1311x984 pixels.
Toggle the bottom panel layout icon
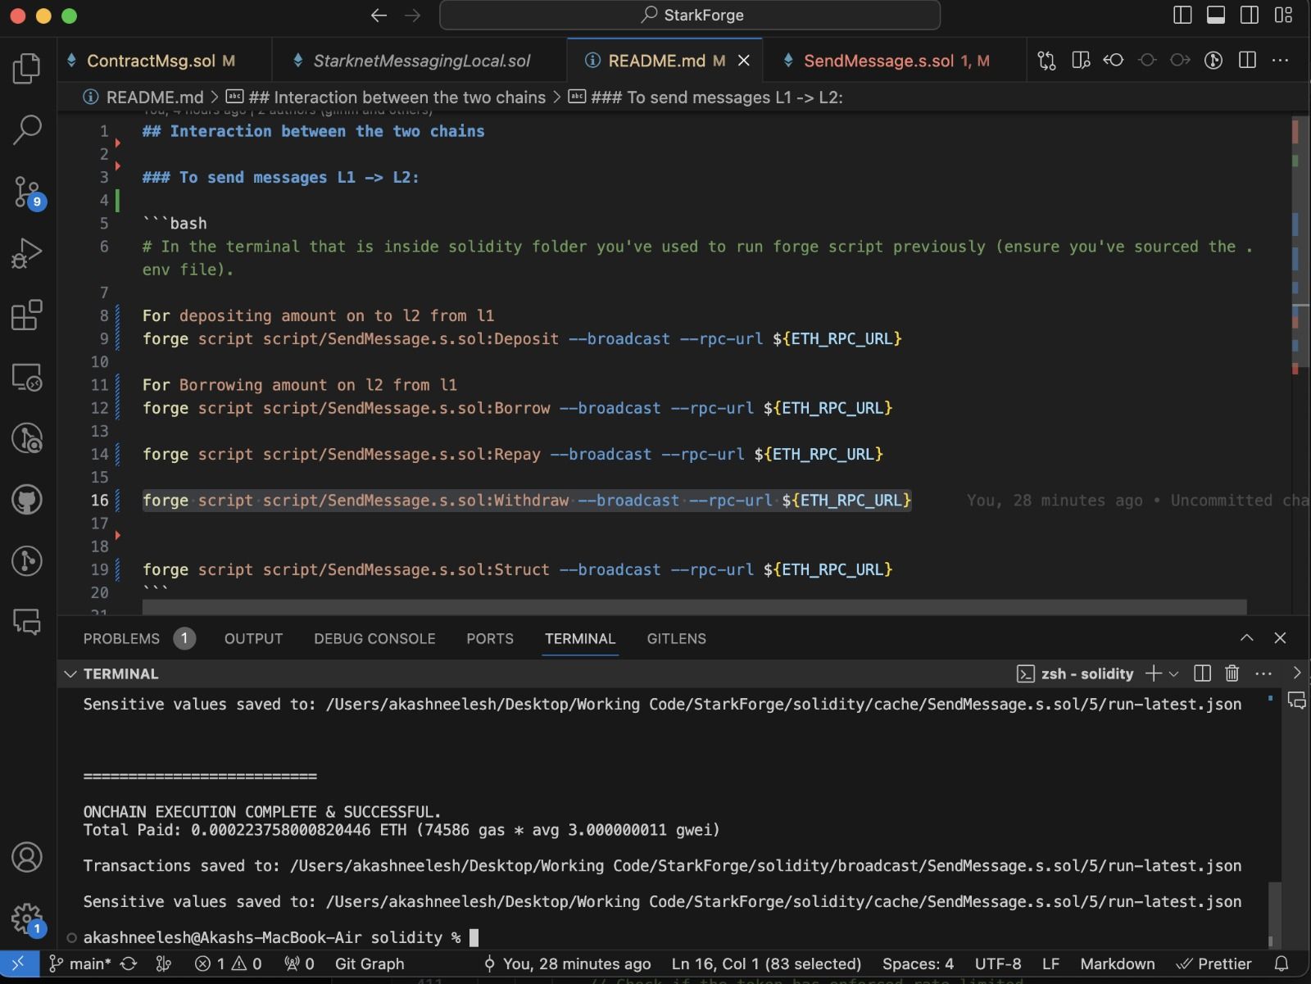1216,15
